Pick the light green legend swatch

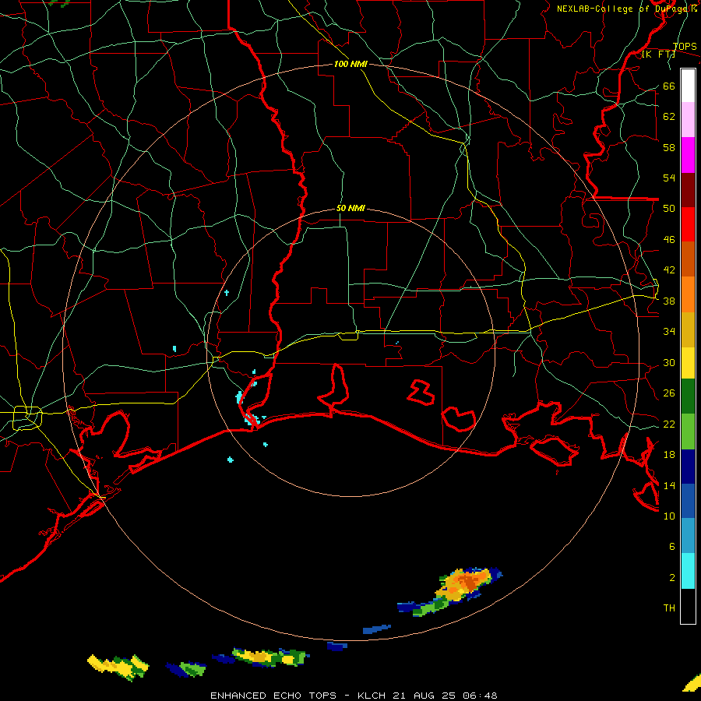[x=688, y=432]
